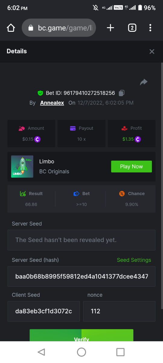Select the Server Seed hash field
The height and width of the screenshot is (363, 163).
[81, 276]
